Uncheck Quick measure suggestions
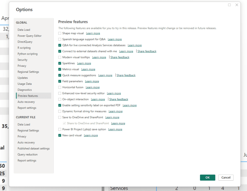 [60, 75]
